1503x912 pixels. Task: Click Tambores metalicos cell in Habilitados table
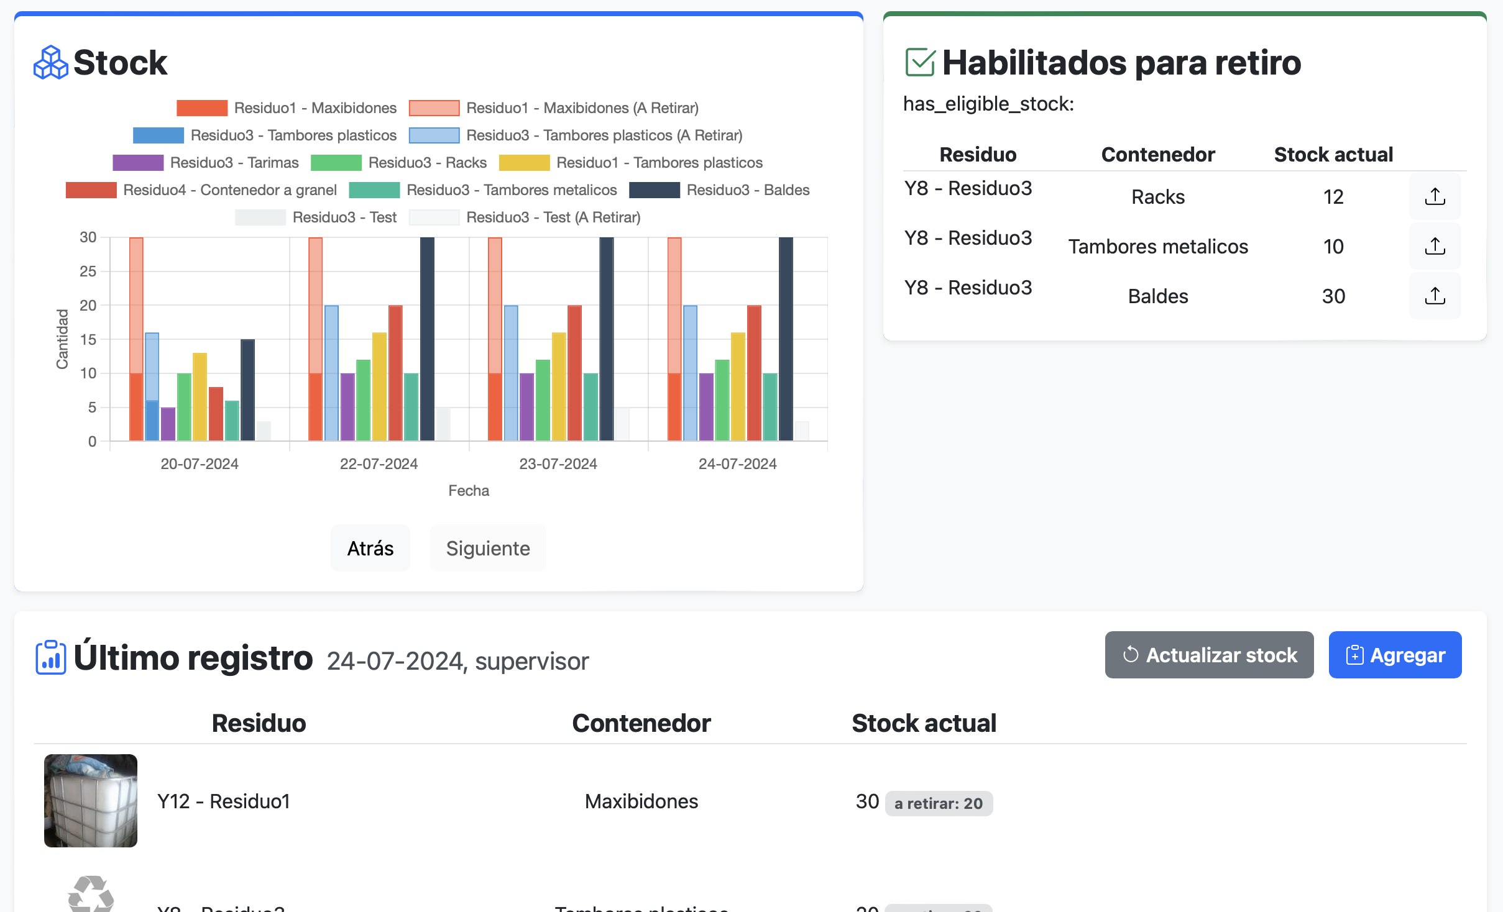[1158, 247]
